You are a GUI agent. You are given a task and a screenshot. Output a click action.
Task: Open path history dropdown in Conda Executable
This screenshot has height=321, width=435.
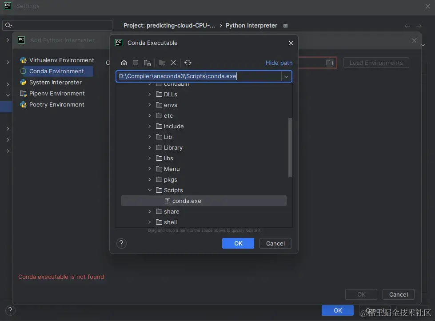click(286, 76)
